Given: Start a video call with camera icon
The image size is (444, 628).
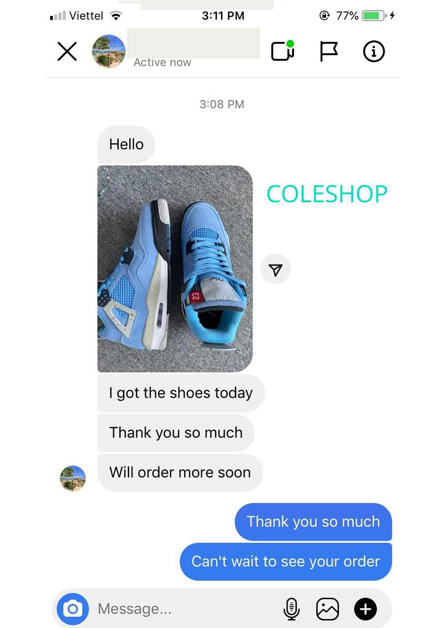Looking at the screenshot, I should [x=283, y=51].
